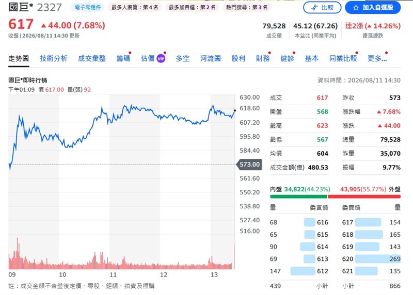Switch to the 股利 tab
The image size is (413, 295).
[x=239, y=58]
